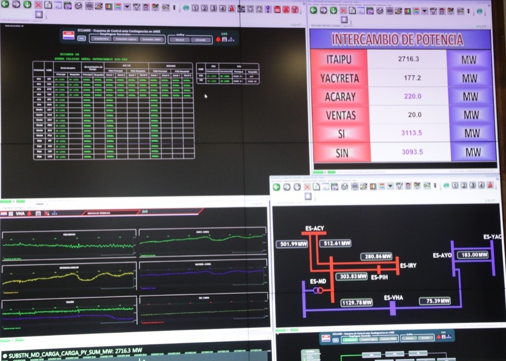The width and height of the screenshot is (506, 361).
Task: Click the ITAIPU value 2716.3
Action: [x=409, y=59]
